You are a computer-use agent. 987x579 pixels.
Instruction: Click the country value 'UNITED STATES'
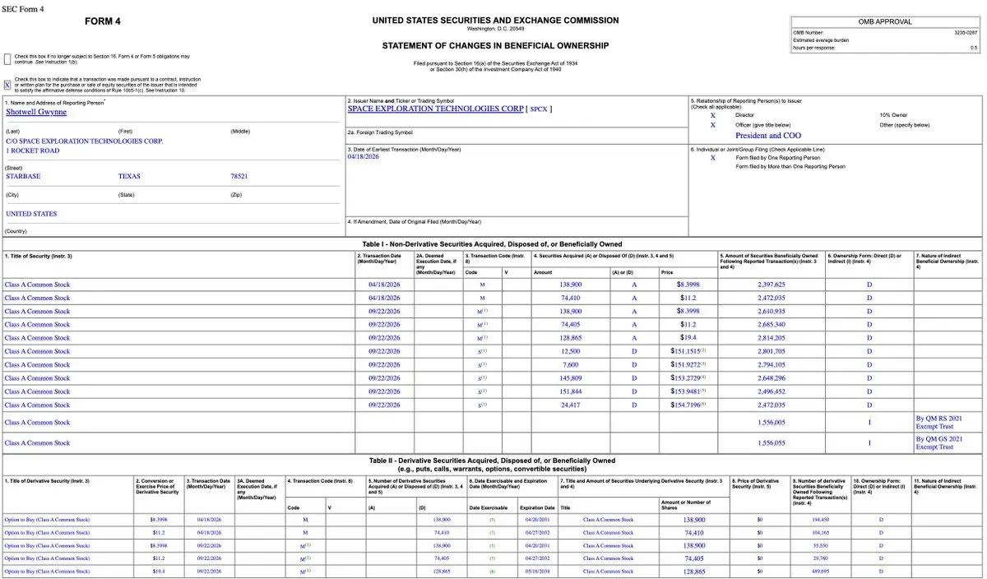click(32, 214)
